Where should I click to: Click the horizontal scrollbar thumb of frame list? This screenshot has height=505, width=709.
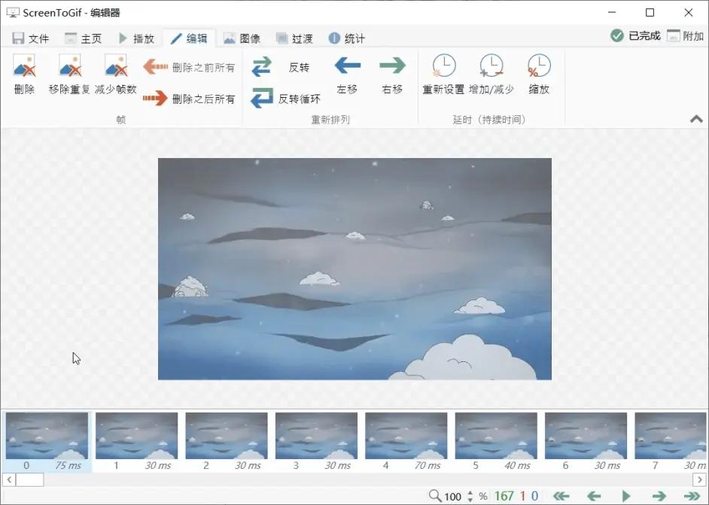[x=30, y=479]
